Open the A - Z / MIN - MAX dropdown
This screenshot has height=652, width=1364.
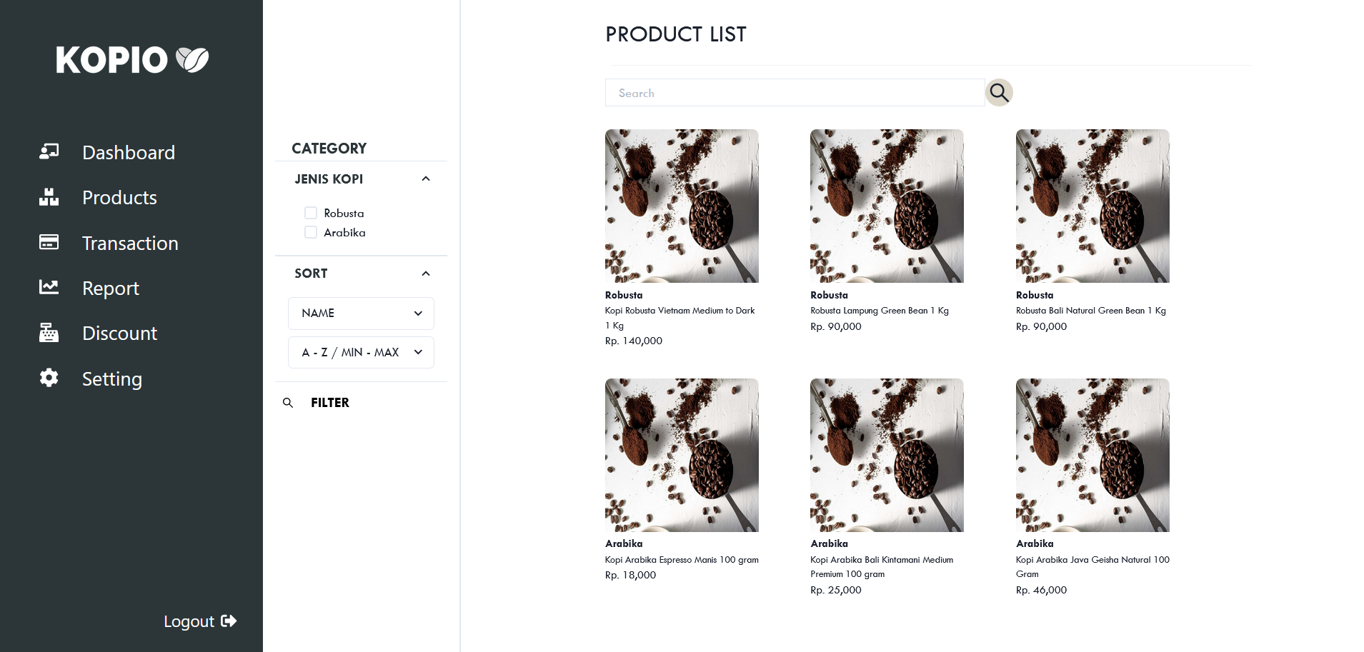pos(361,352)
